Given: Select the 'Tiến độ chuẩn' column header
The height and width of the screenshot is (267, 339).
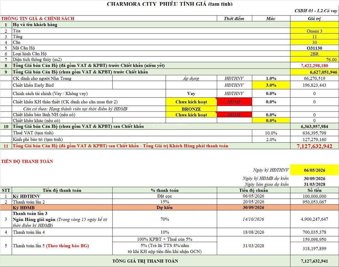Looking at the screenshot, I should pyautogui.click(x=253, y=190).
